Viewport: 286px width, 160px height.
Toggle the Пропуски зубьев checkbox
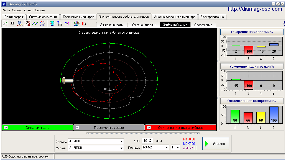[x=77, y=127]
